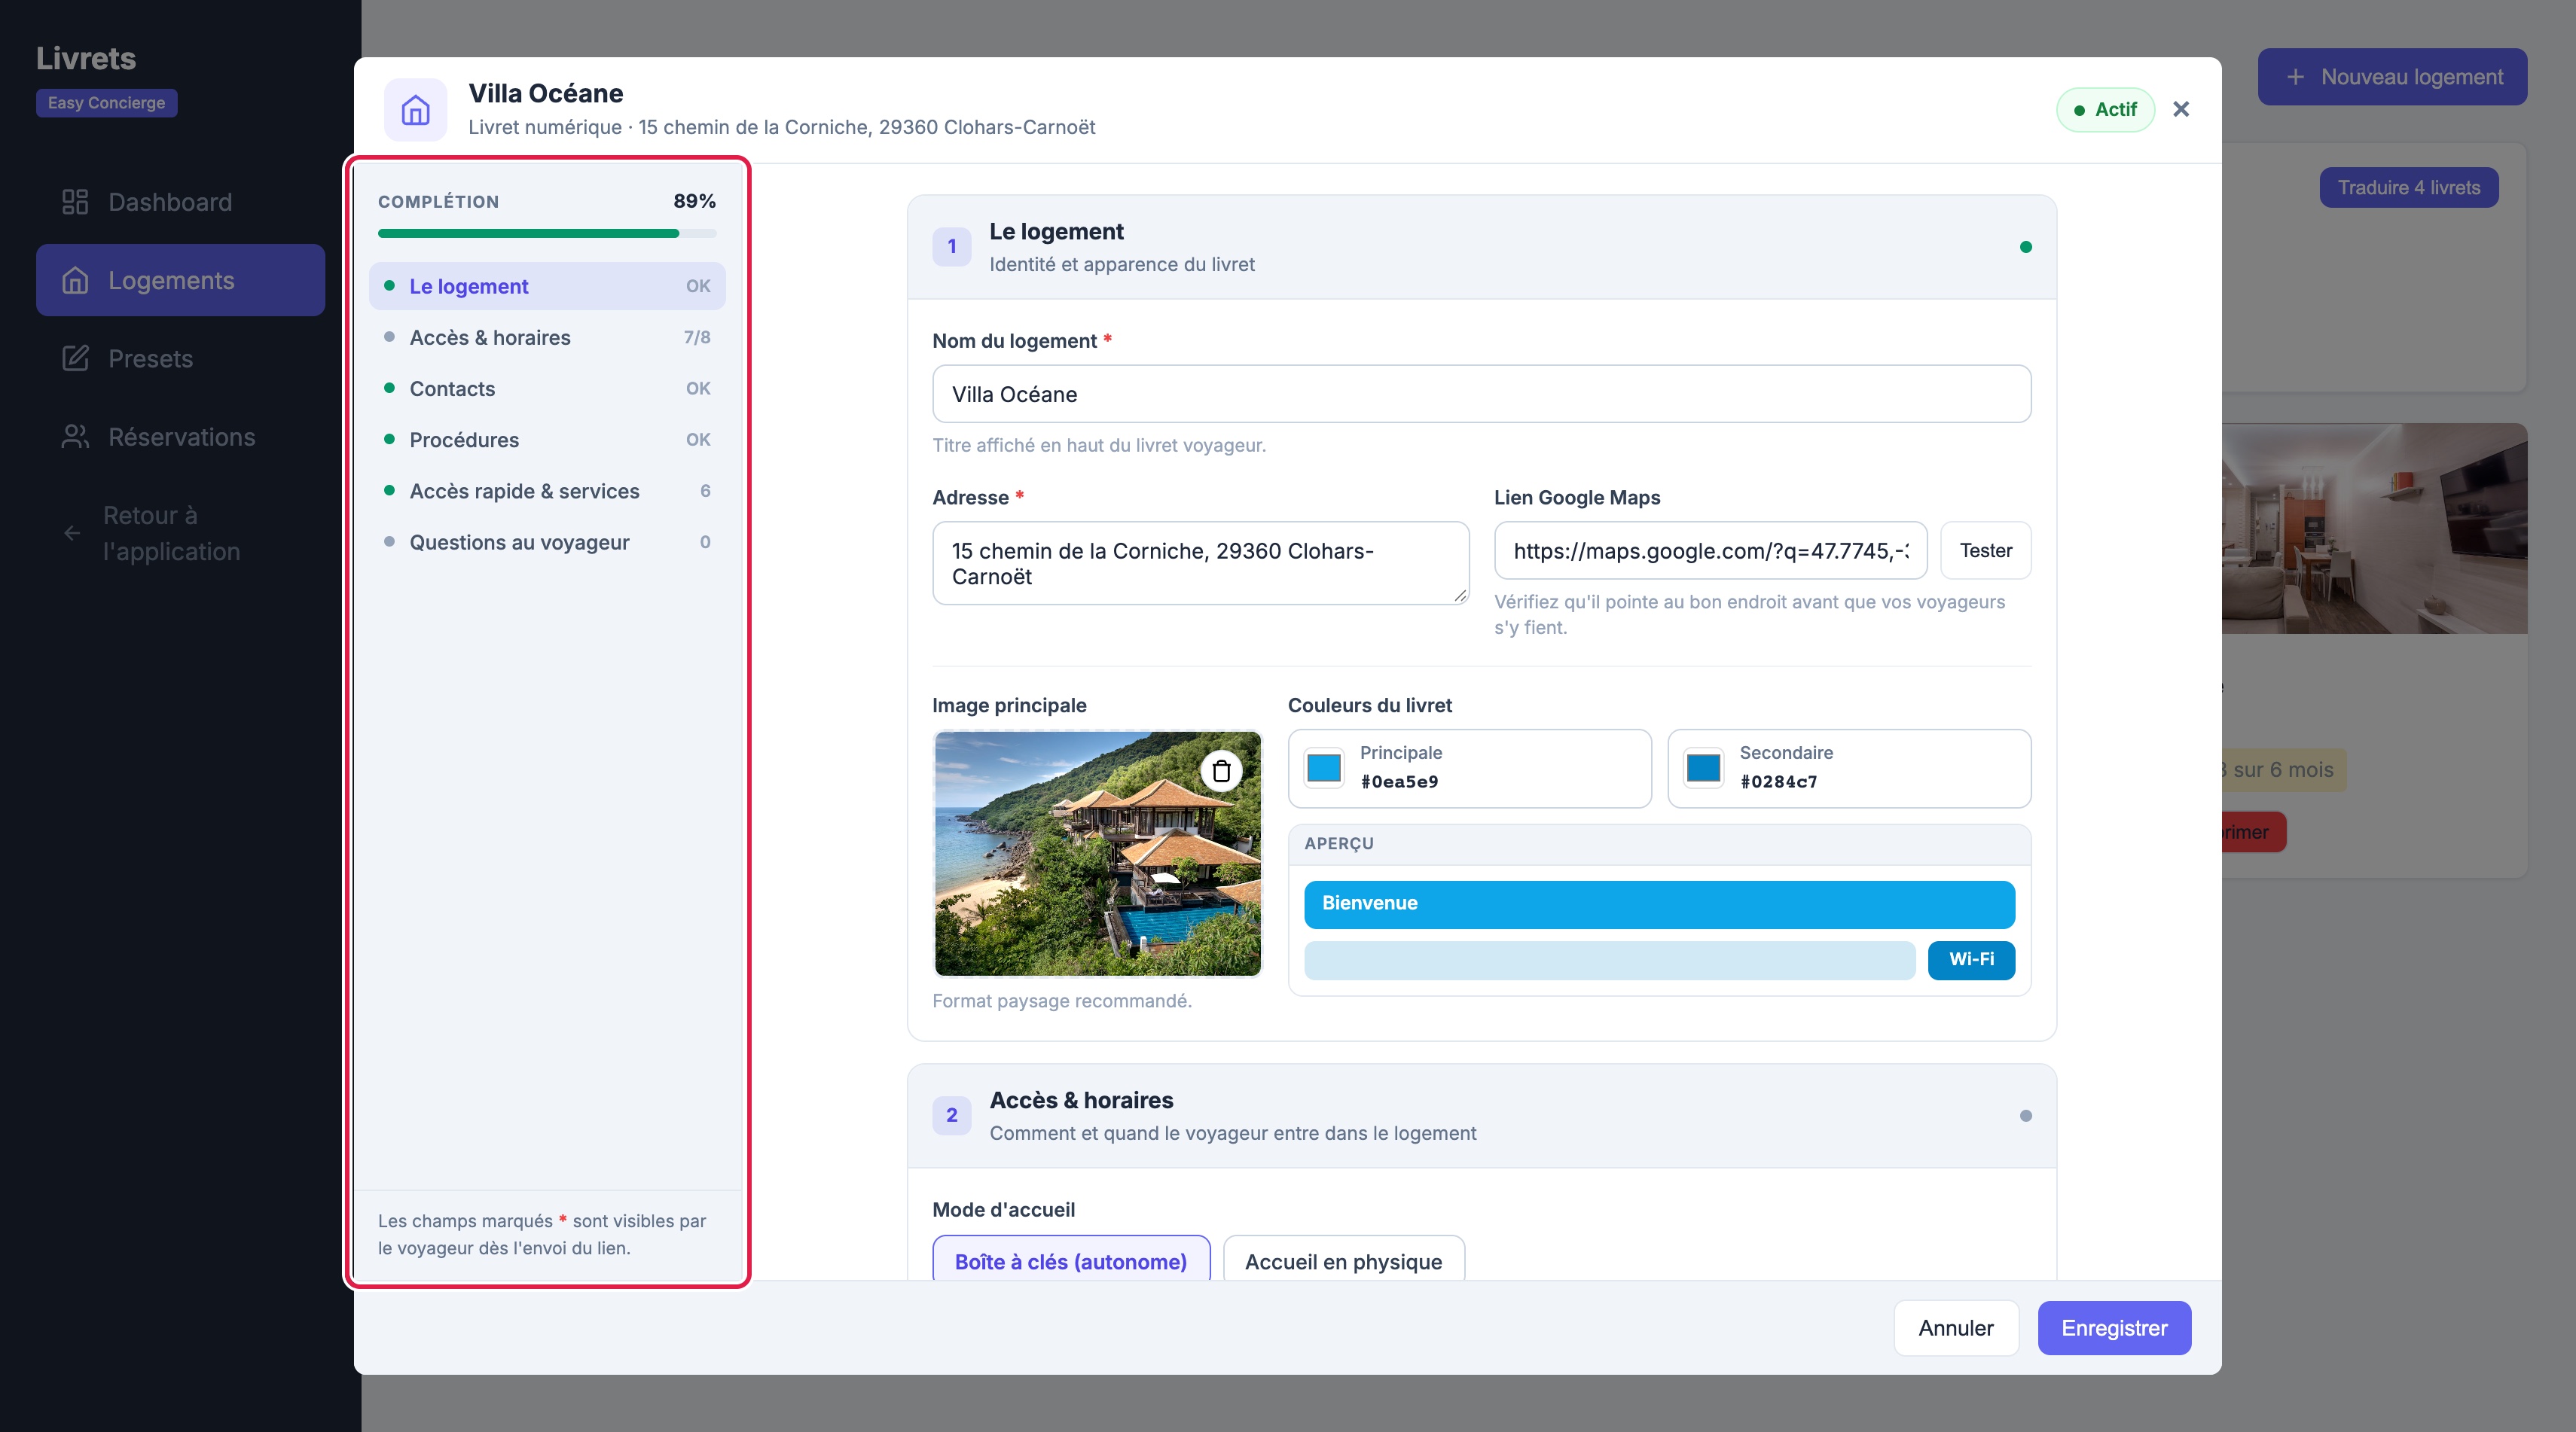Screen dimensions: 2576x1432
Task: Open the Presets sidebar item
Action: [x=180, y=358]
